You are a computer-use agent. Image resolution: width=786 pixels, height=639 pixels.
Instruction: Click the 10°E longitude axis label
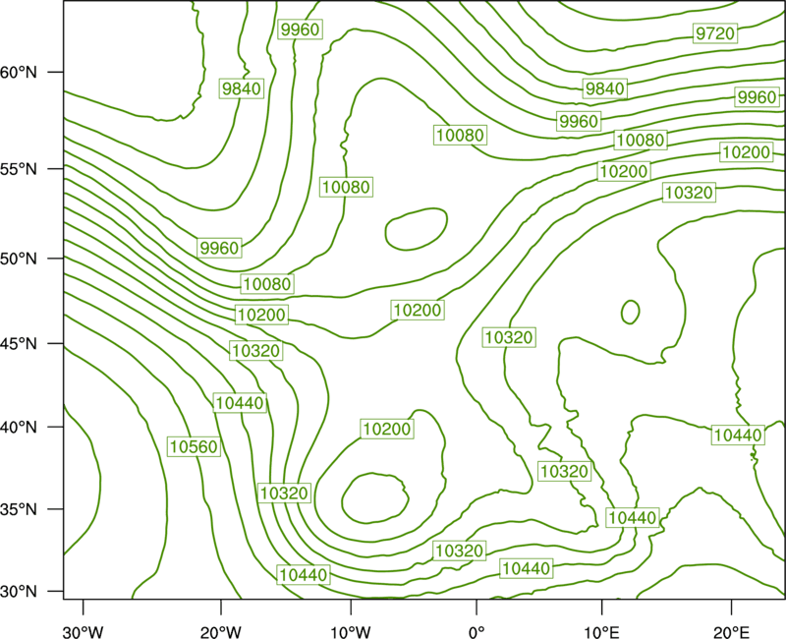point(601,631)
